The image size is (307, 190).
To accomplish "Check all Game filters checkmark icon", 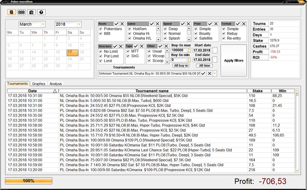I will coord(152,24).
